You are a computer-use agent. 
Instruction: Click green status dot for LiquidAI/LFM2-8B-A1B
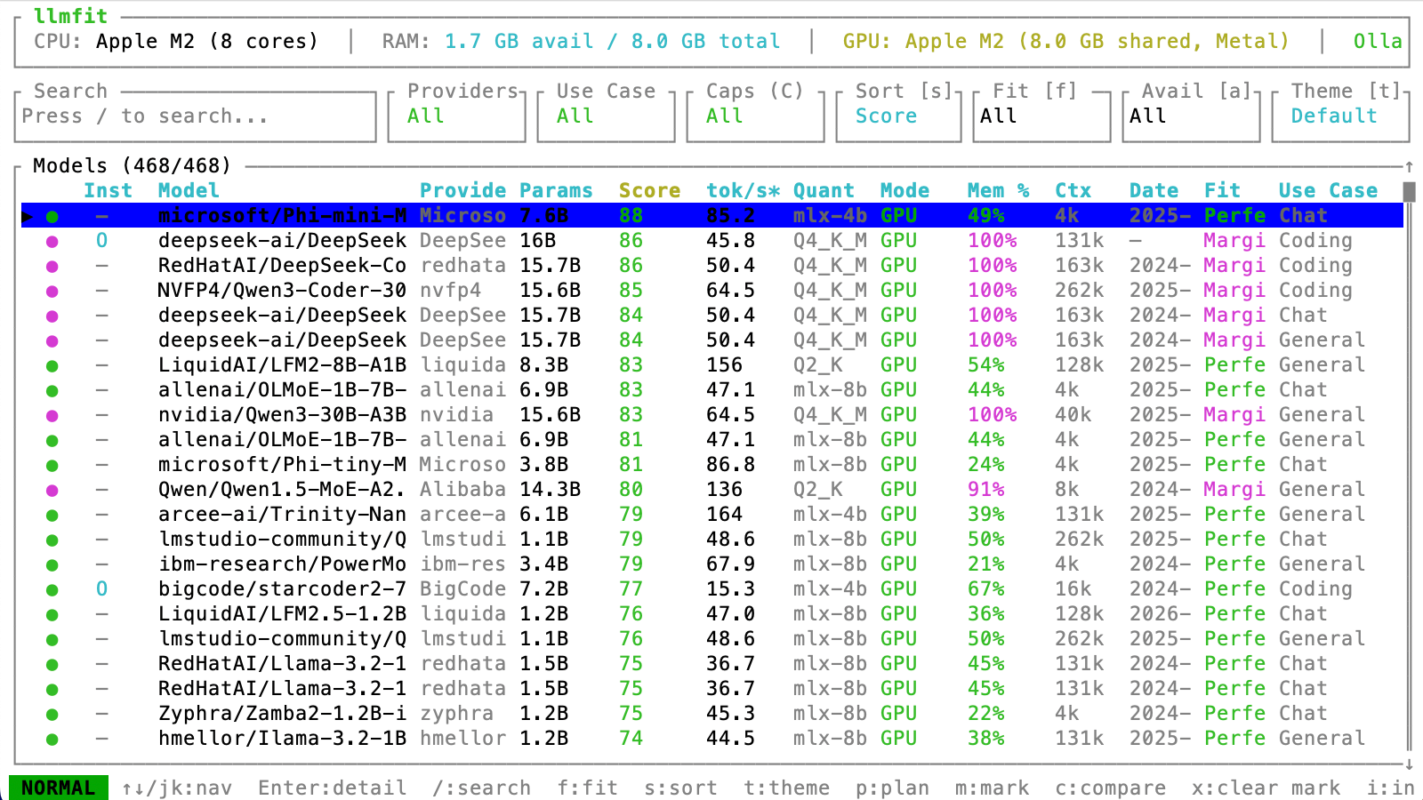[52, 365]
